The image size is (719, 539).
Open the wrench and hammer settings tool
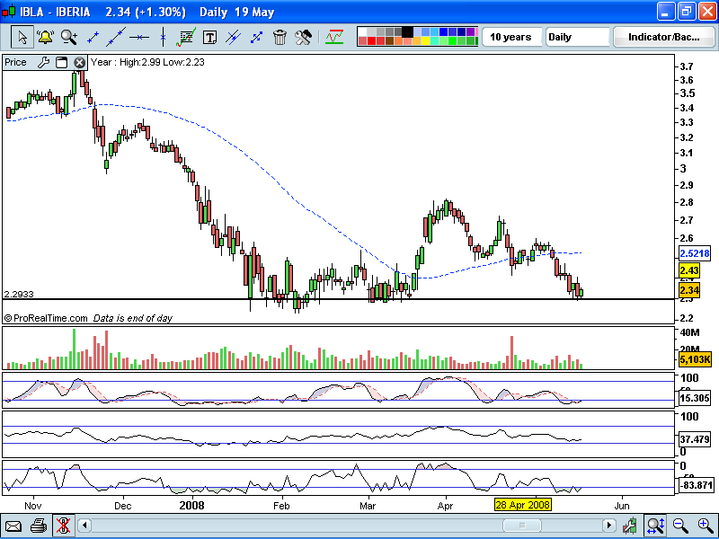[303, 37]
